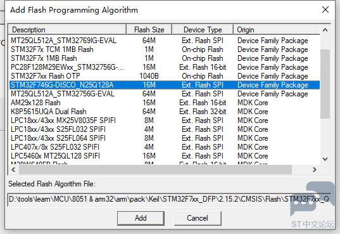Click the Add button
Image resolution: width=340 pixels, height=234 pixels.
click(141, 218)
